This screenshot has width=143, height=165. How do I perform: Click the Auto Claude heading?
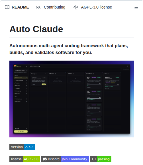36,29
